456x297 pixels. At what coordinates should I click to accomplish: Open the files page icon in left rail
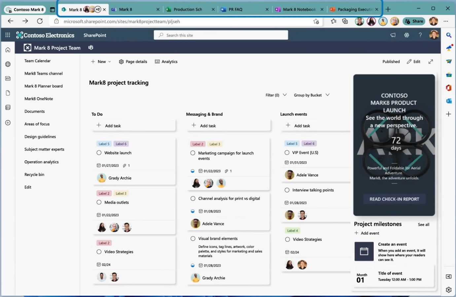point(8,93)
